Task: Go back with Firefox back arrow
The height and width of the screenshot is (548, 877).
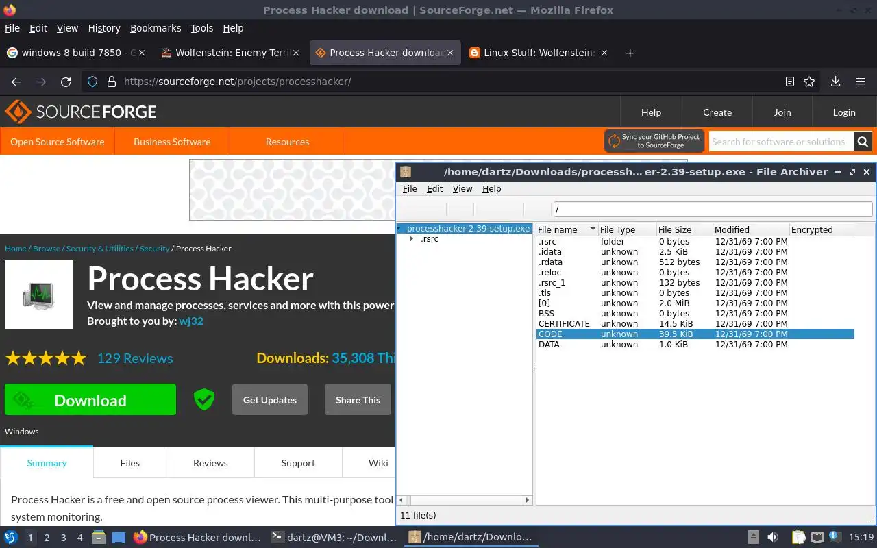Action: [x=16, y=82]
